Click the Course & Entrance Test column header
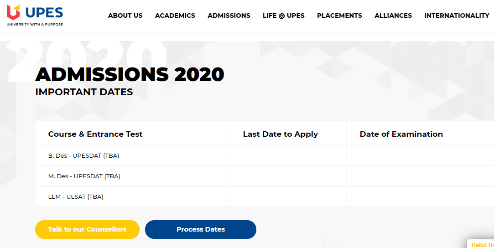 (x=95, y=134)
